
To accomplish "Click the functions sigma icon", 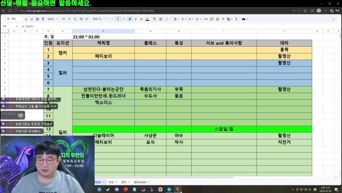I will pos(236,19).
